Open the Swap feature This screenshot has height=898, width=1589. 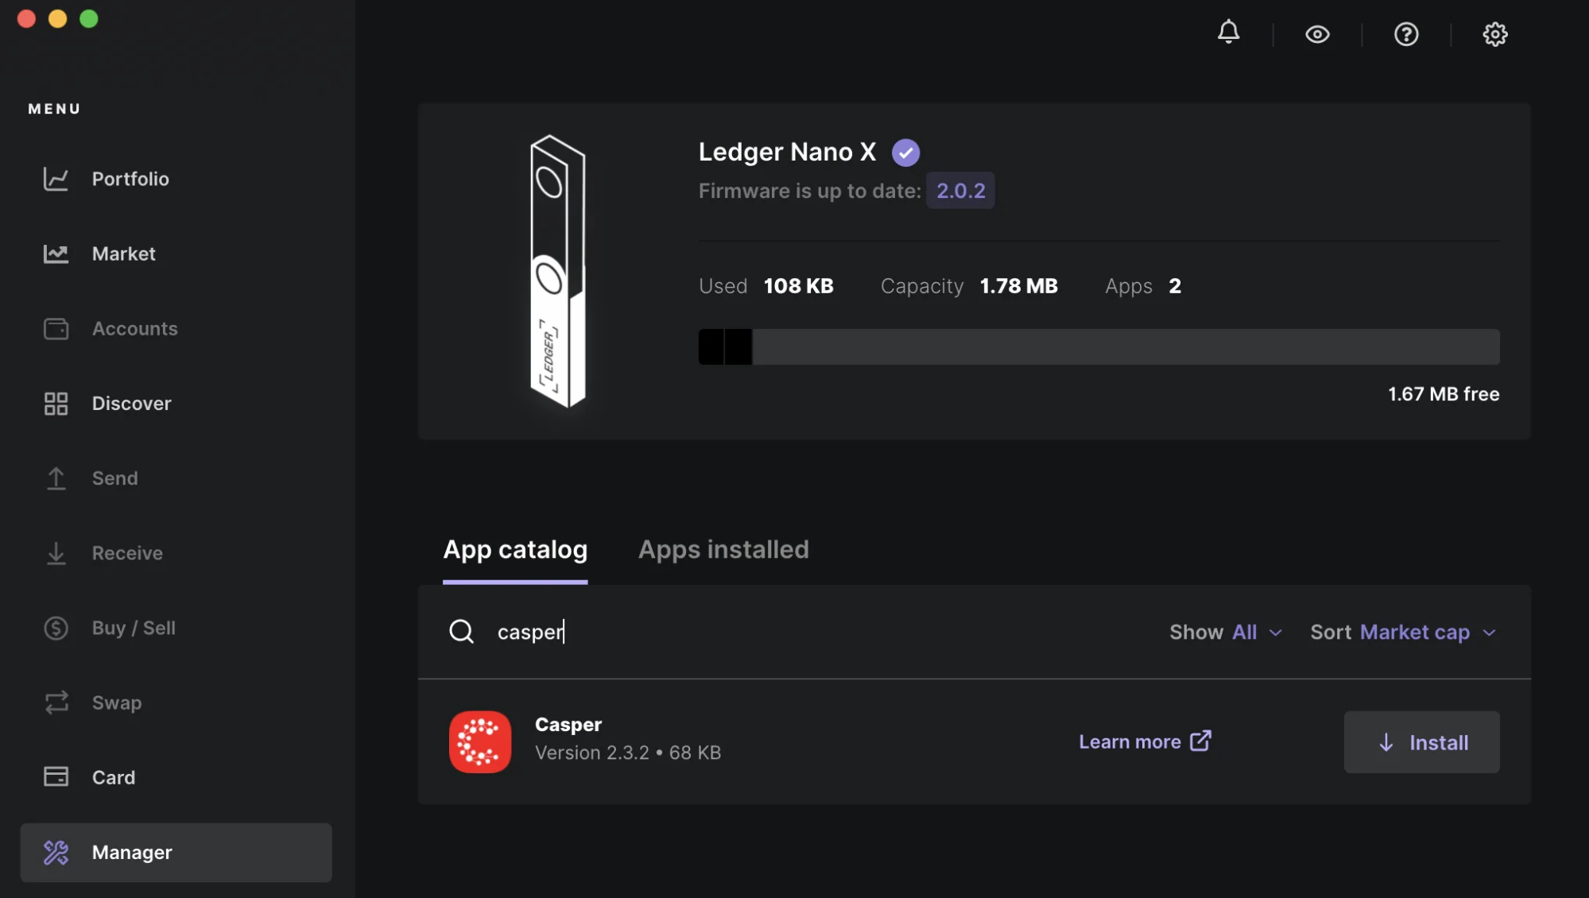[x=116, y=703]
